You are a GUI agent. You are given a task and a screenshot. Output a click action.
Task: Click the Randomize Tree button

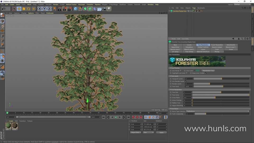tap(208, 71)
